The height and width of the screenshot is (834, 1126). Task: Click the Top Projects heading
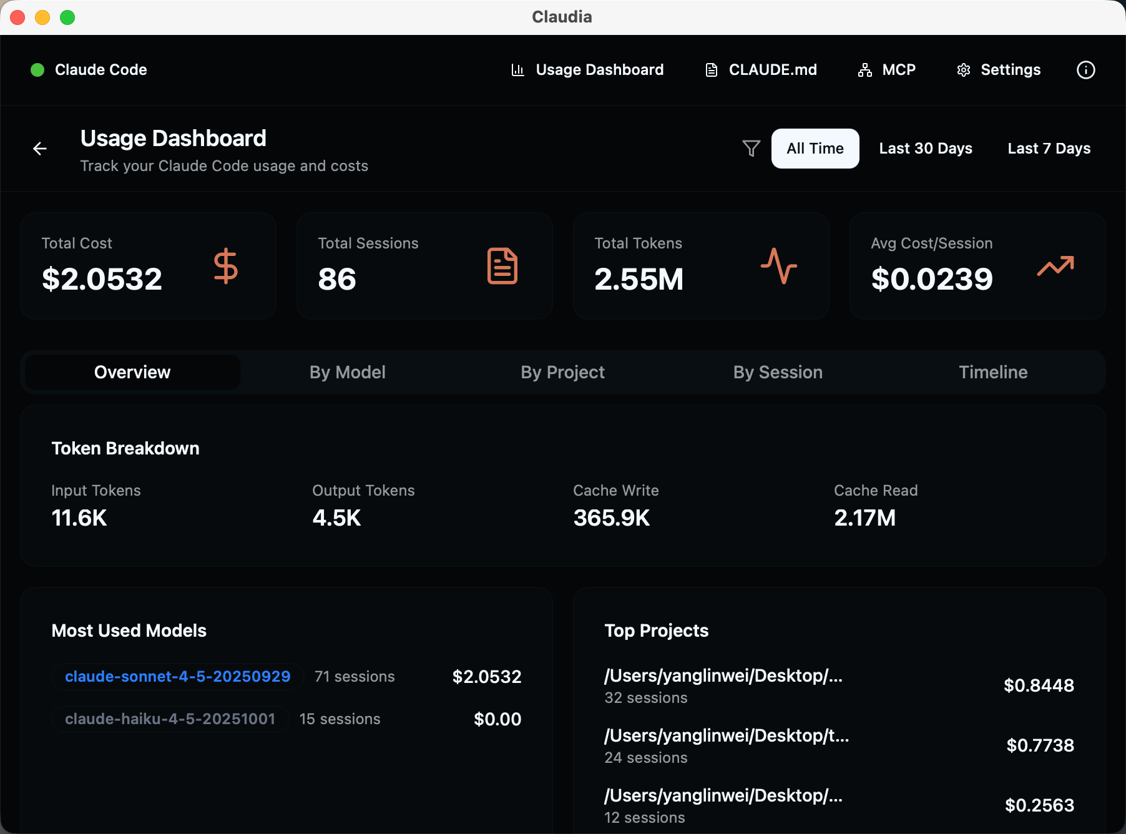pos(657,630)
